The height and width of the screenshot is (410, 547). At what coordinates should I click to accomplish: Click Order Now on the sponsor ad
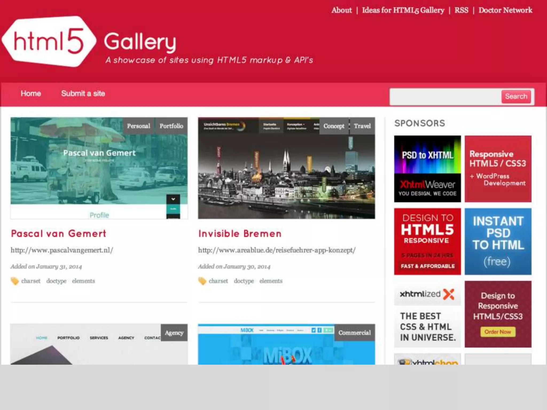[498, 332]
